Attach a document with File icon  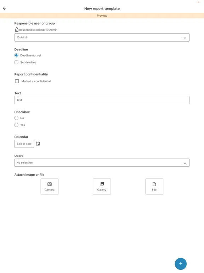point(154,187)
